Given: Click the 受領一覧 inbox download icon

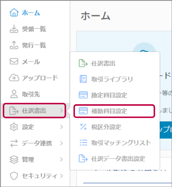Looking at the screenshot, I should 14,29.
